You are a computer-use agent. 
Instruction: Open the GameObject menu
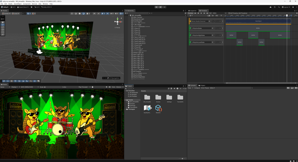18,4
